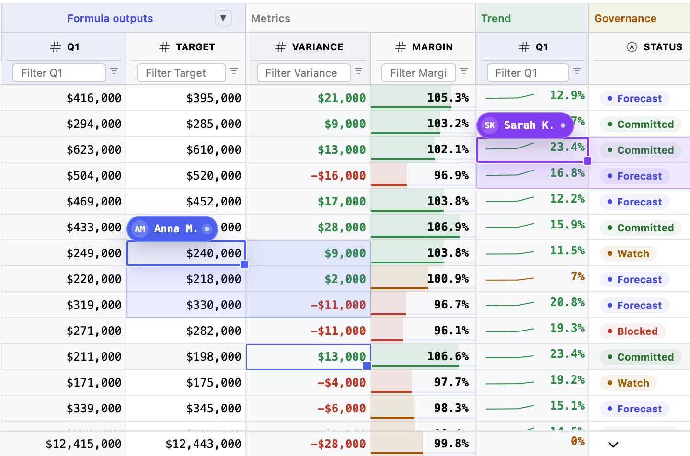Select the $218,000 target cell

point(186,279)
